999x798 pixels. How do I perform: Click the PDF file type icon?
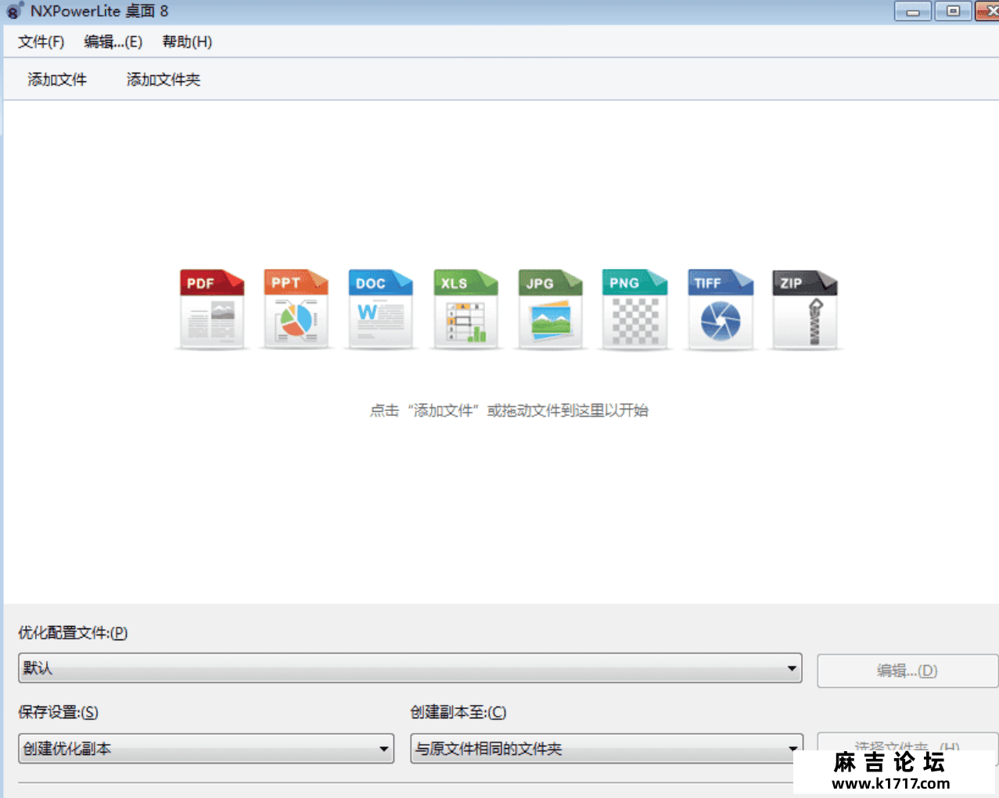click(212, 310)
